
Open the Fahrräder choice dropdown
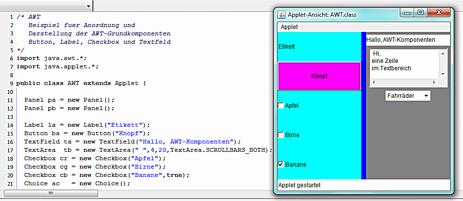[407, 96]
